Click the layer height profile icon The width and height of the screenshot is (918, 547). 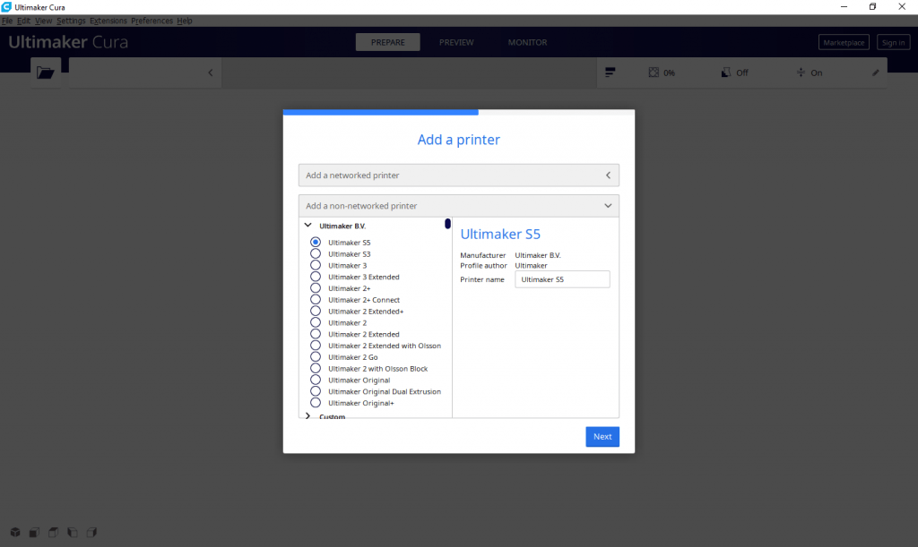[610, 73]
